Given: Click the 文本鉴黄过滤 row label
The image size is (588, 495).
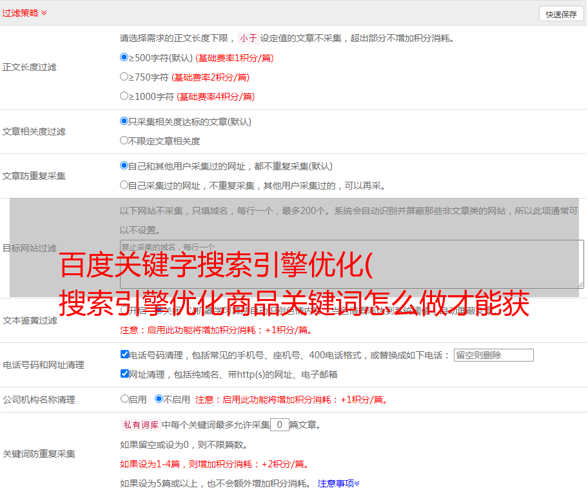Looking at the screenshot, I should (30, 320).
